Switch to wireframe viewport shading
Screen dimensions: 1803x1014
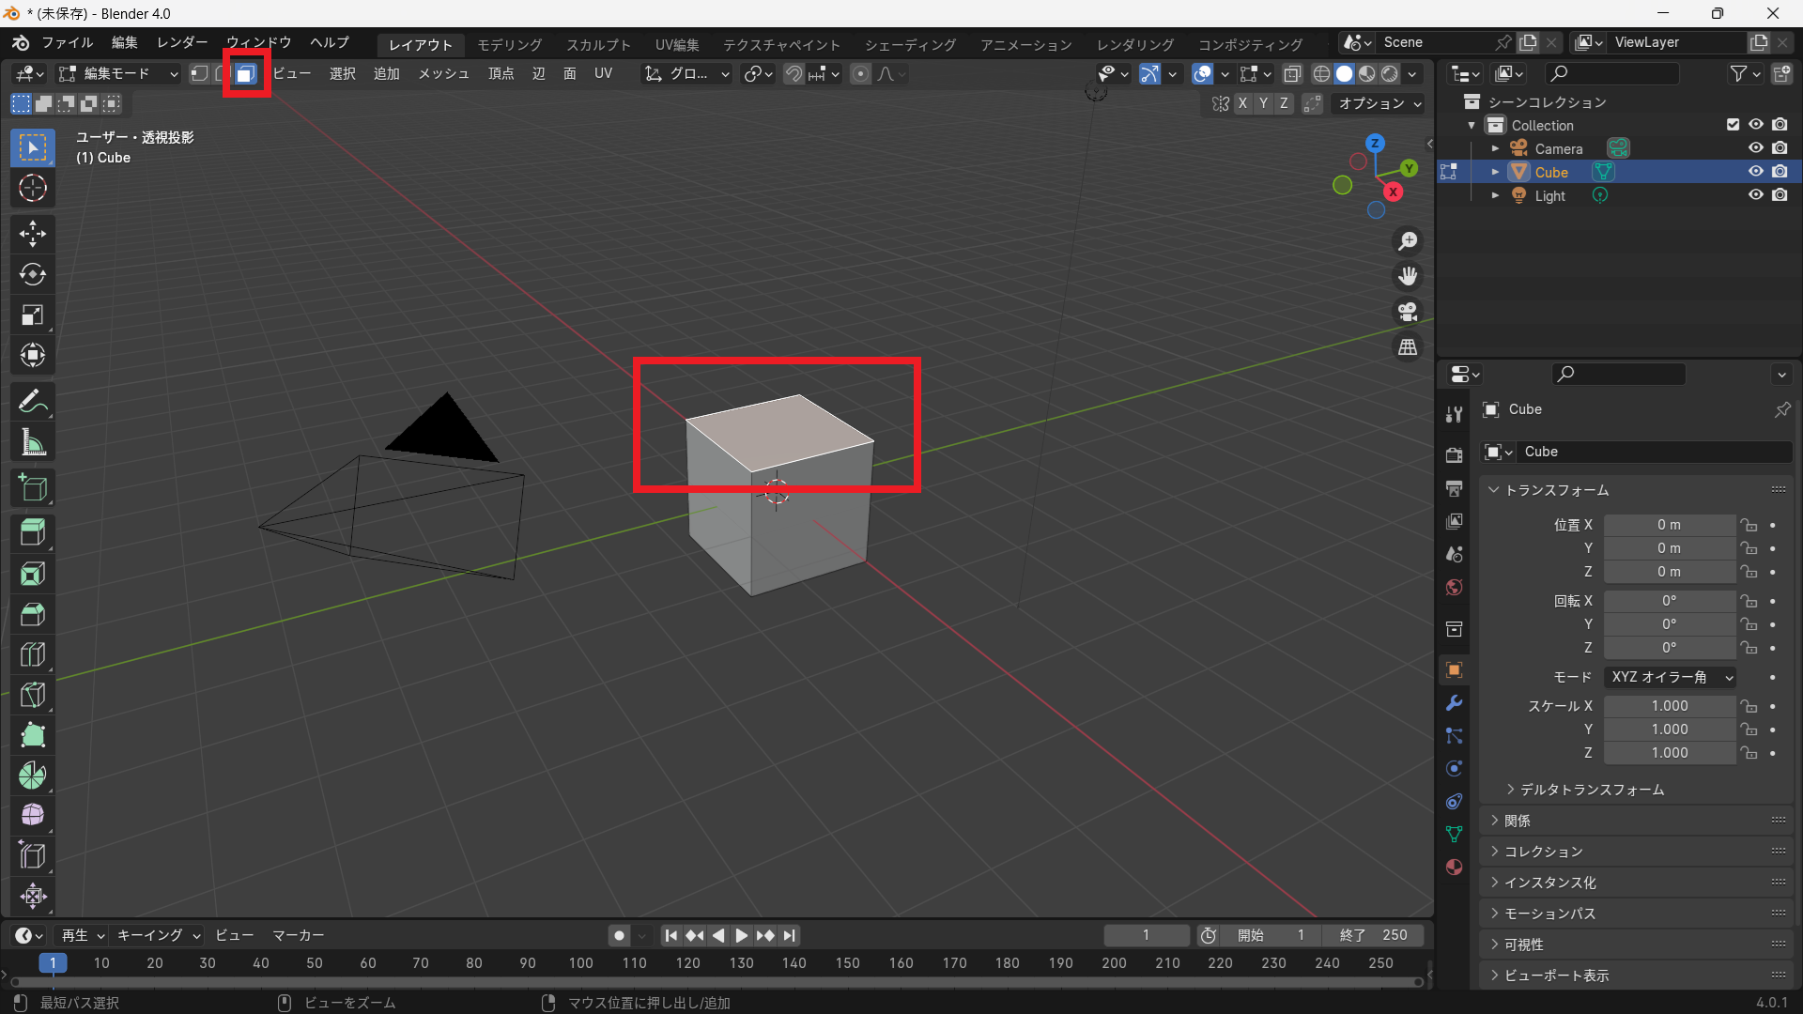pyautogui.click(x=1321, y=73)
